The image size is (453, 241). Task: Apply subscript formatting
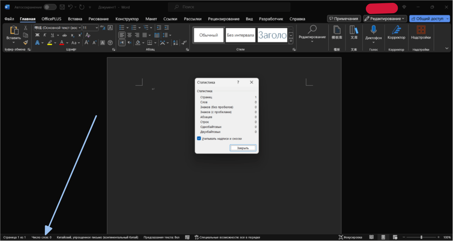point(72,35)
